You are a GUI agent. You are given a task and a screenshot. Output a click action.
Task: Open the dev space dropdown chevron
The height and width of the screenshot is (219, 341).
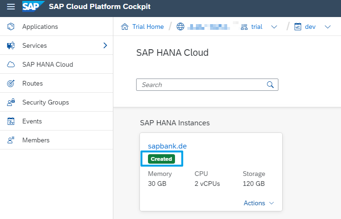328,27
